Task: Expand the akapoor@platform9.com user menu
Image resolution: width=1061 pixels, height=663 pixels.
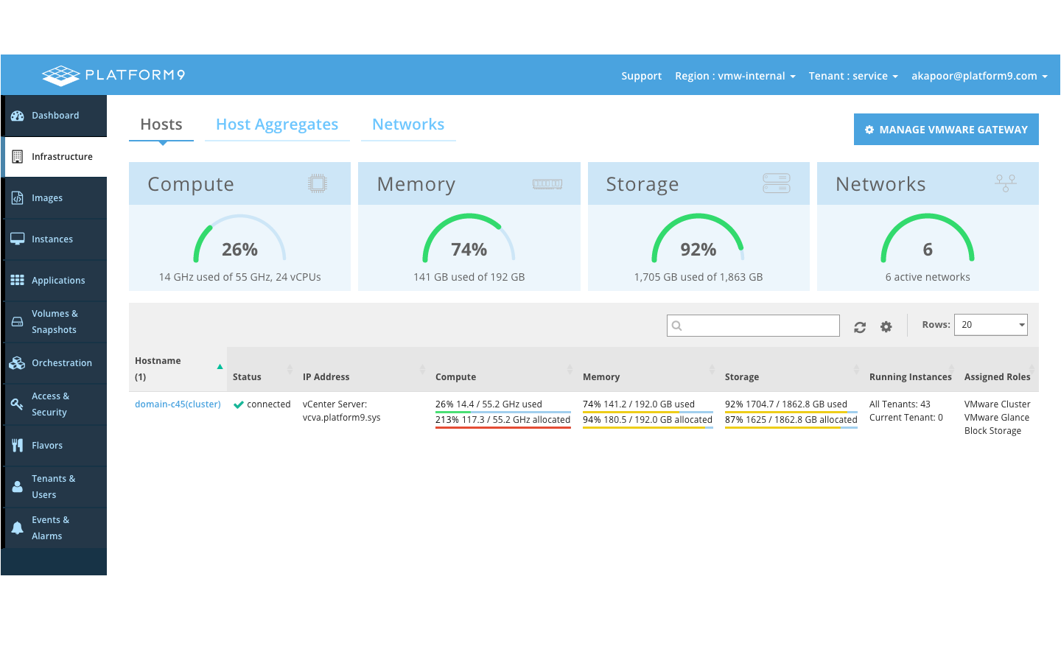Action: coord(978,76)
